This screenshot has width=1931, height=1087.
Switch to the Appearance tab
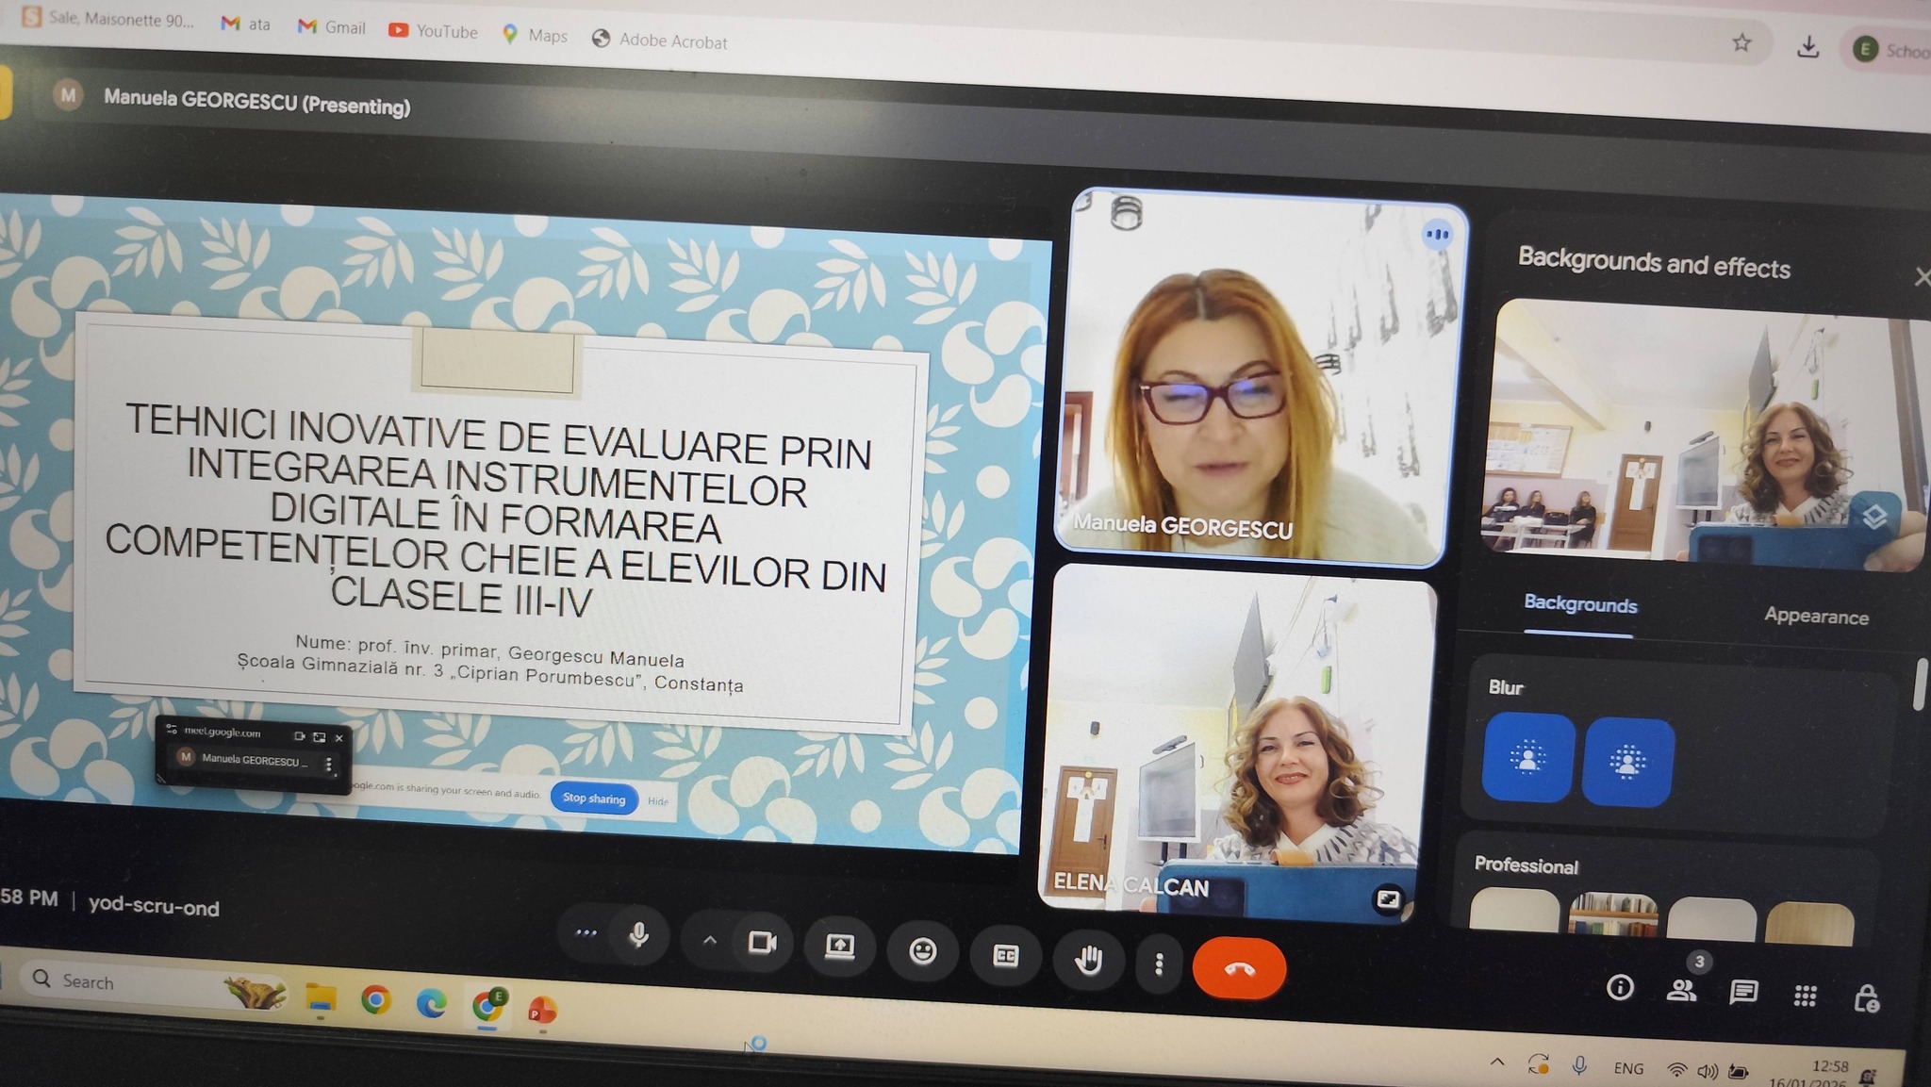pos(1815,617)
